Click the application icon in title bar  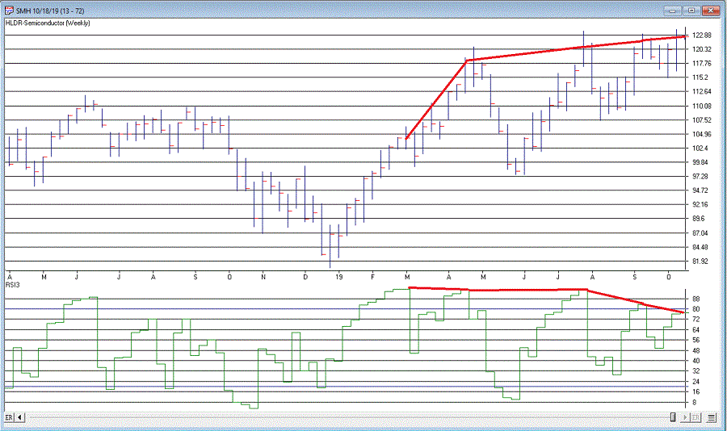(9, 10)
